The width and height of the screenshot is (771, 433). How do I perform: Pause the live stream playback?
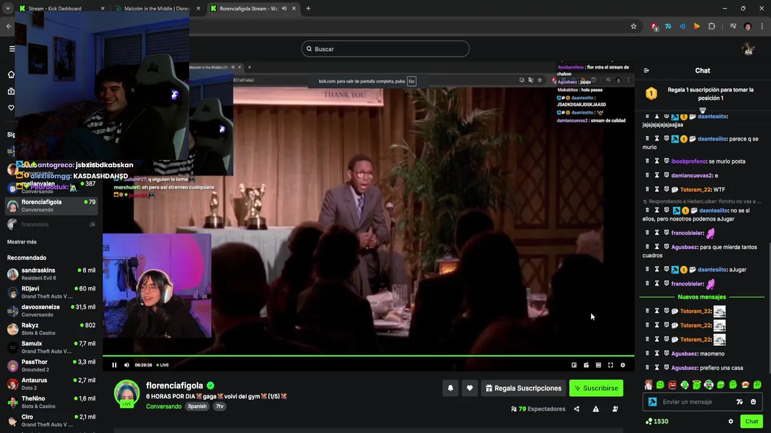(x=114, y=365)
